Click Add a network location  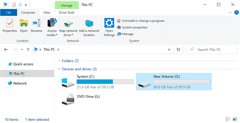(89, 27)
